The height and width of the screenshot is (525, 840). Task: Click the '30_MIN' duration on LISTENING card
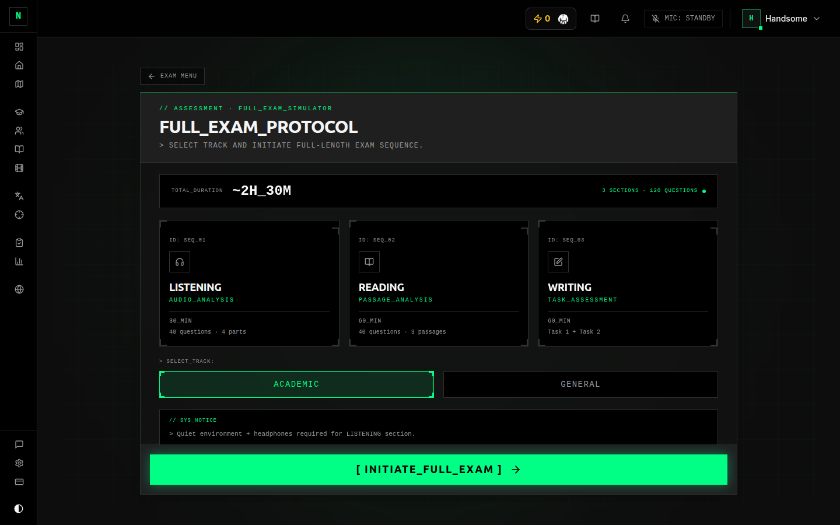click(x=180, y=321)
